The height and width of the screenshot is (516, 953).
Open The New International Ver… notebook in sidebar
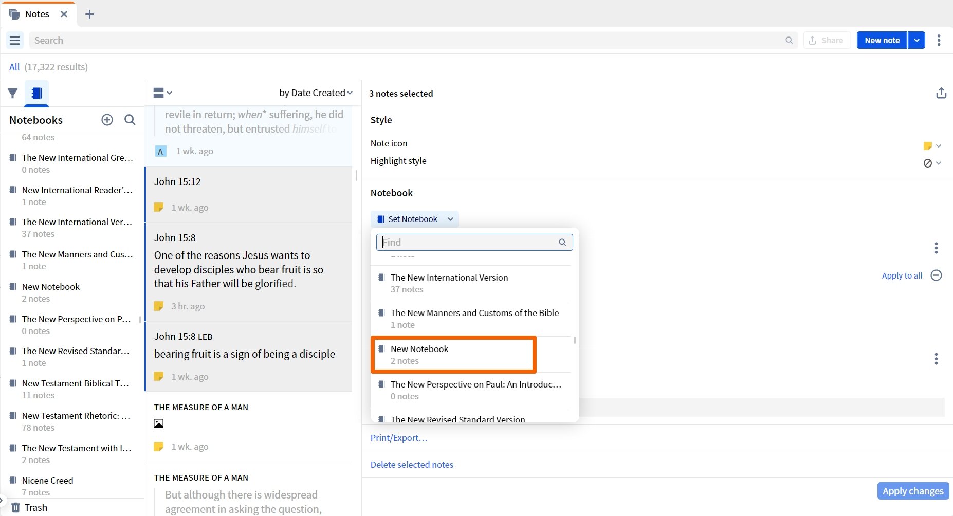click(x=71, y=228)
